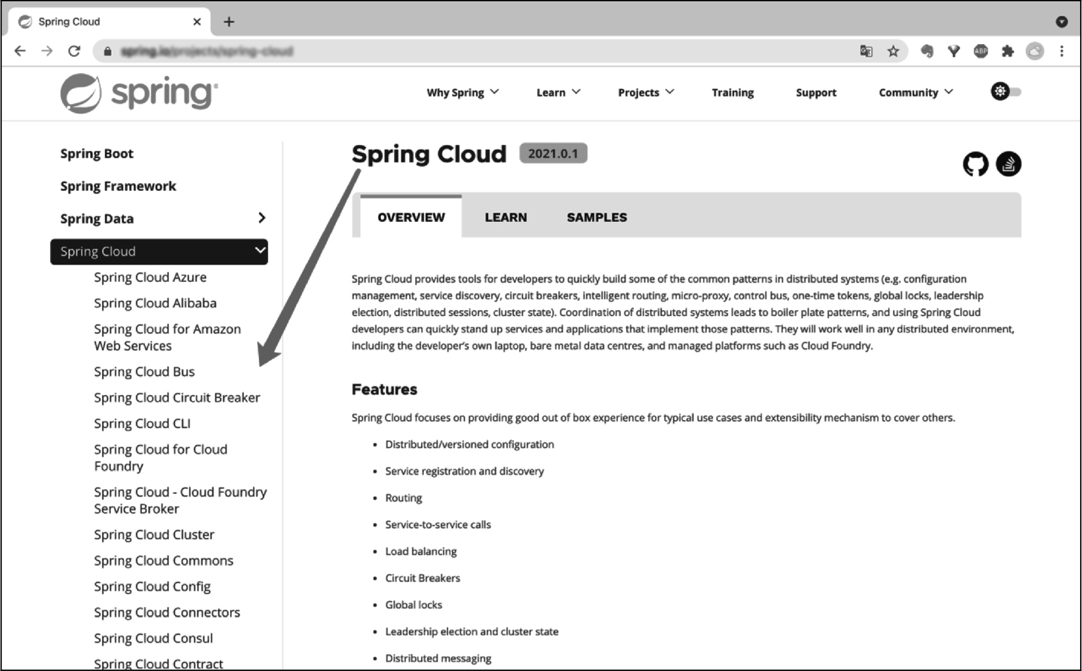This screenshot has width=1082, height=671.
Task: Open the Support page
Action: click(x=816, y=92)
